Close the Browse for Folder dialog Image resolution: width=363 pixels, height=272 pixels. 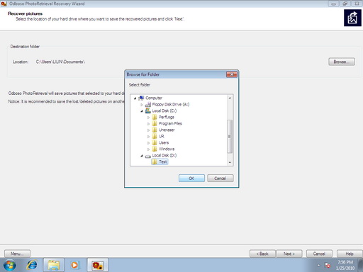click(x=232, y=74)
